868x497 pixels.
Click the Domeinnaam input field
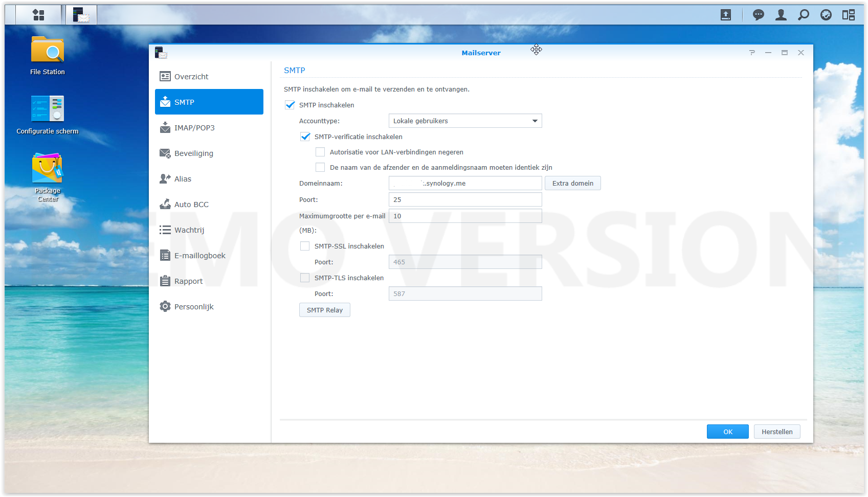coord(465,183)
